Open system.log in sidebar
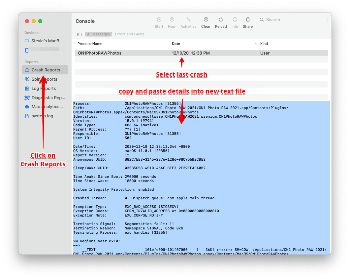This screenshot has width=350, height=279. click(x=42, y=116)
